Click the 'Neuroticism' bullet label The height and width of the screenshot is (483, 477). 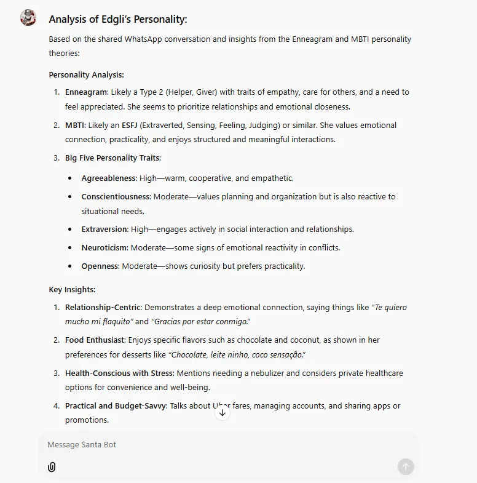(x=104, y=248)
